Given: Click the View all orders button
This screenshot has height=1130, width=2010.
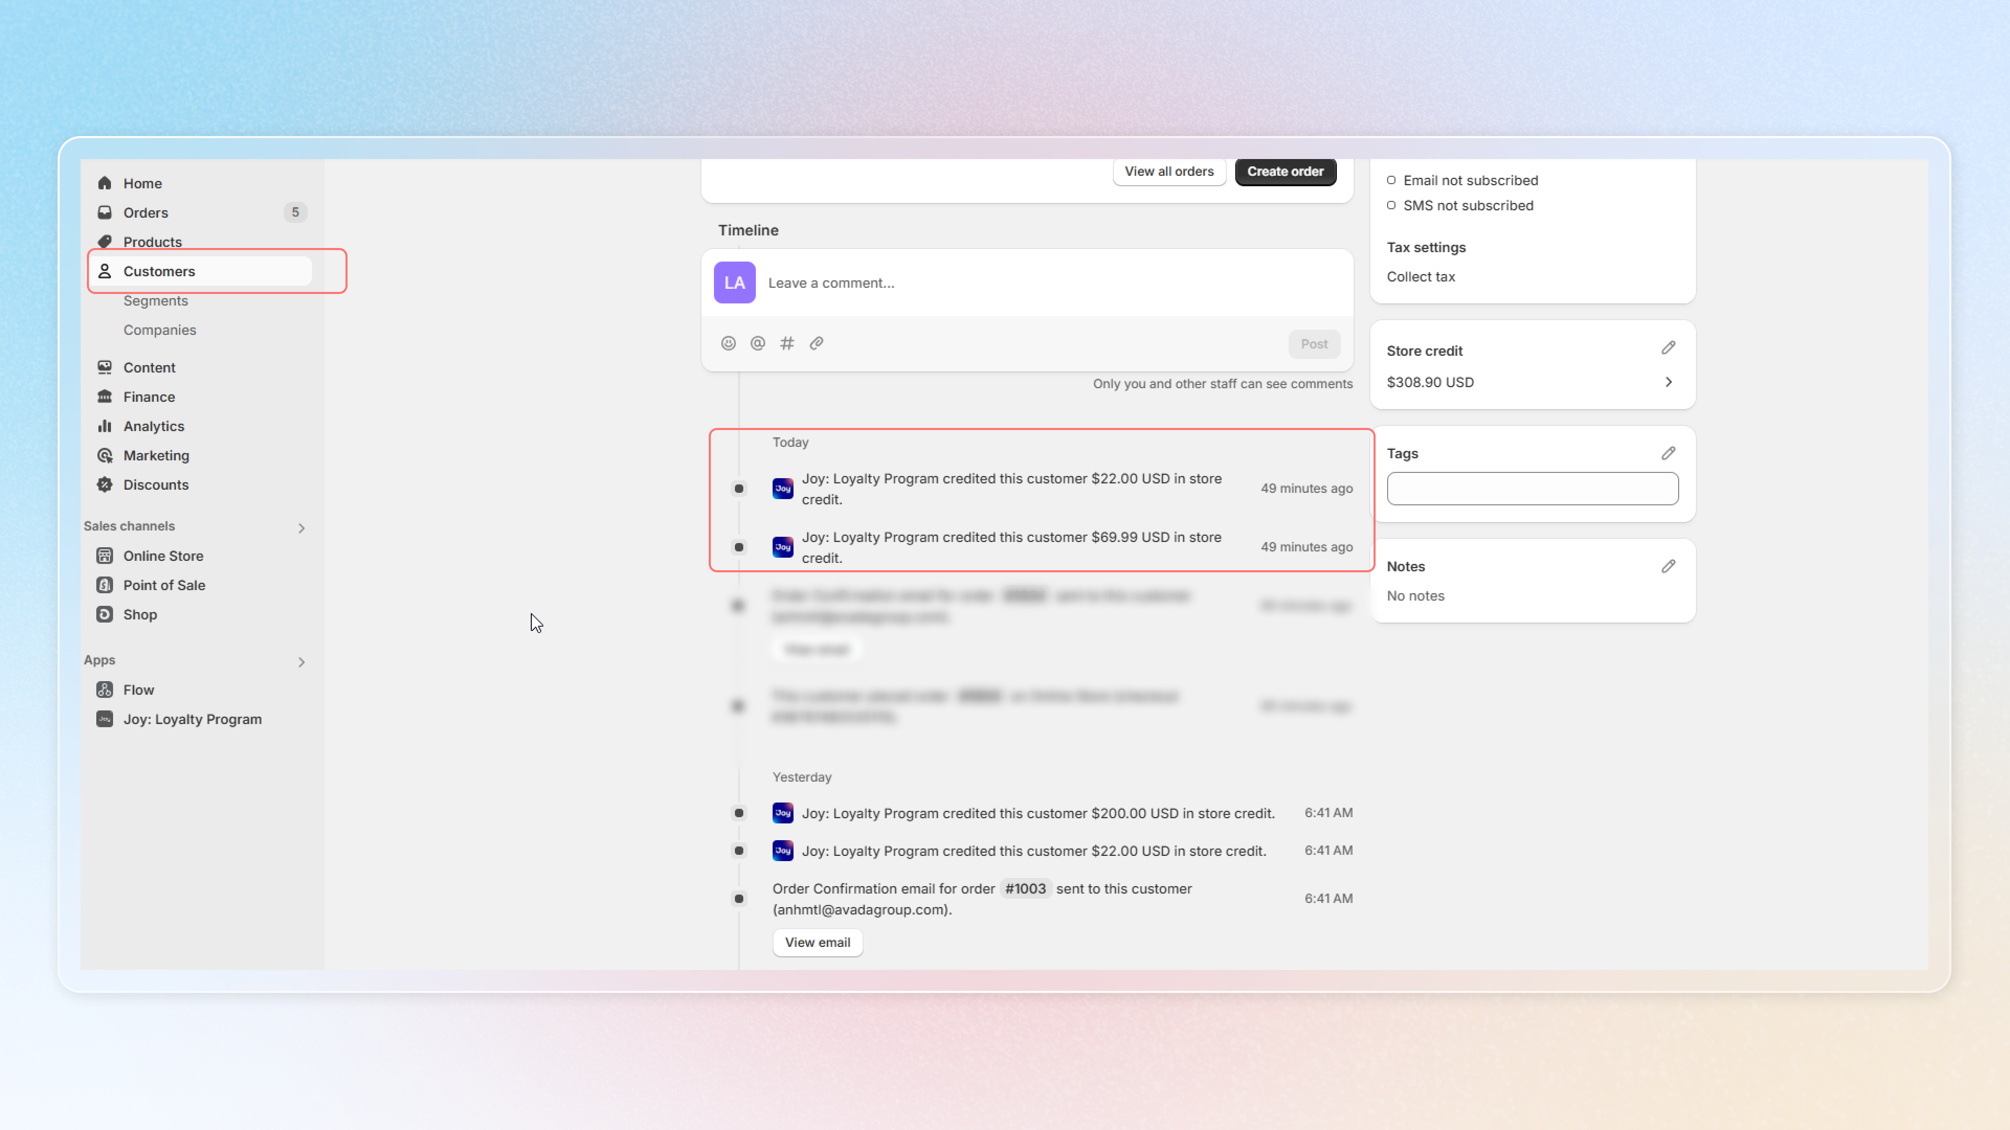Looking at the screenshot, I should point(1168,172).
